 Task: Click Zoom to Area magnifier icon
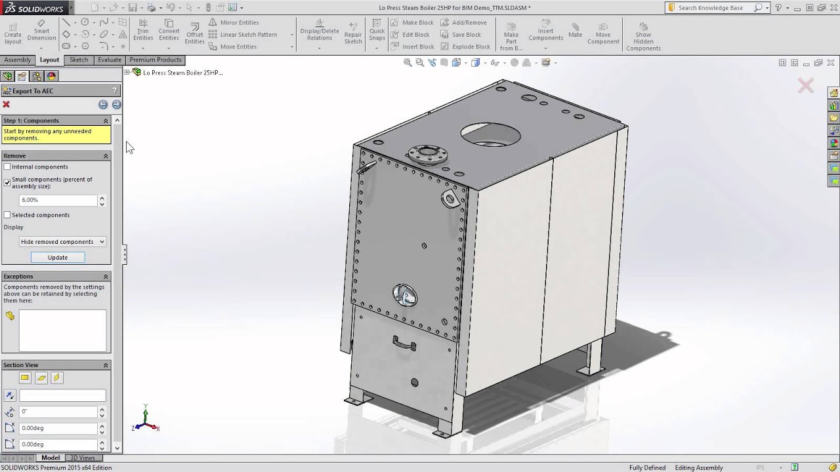click(x=420, y=63)
